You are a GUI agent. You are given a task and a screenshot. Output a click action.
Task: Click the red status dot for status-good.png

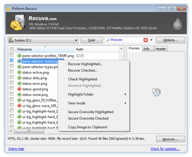(19, 89)
